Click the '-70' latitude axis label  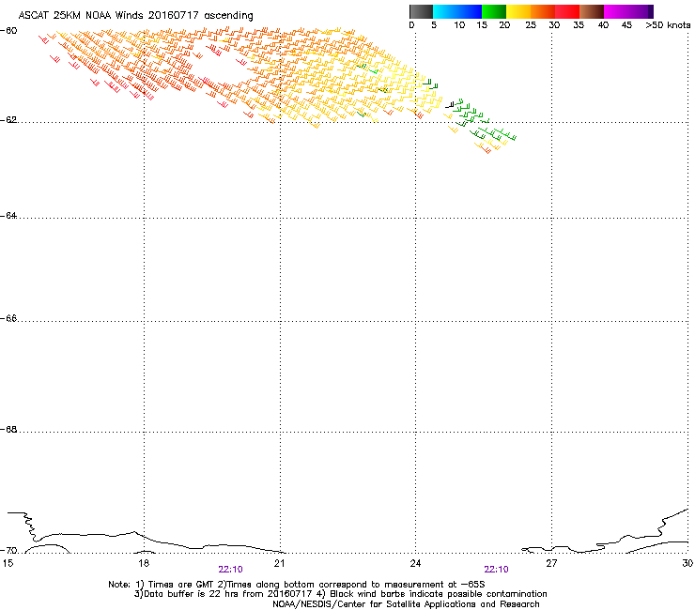click(x=8, y=551)
